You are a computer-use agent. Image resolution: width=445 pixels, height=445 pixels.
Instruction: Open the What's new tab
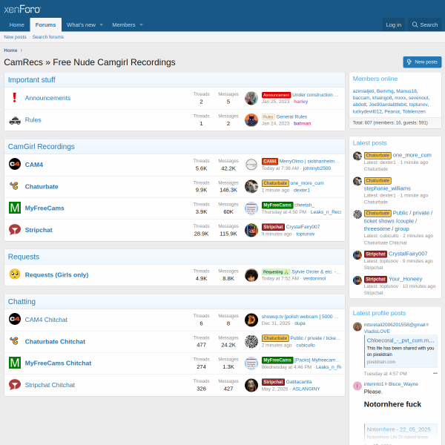pyautogui.click(x=81, y=24)
